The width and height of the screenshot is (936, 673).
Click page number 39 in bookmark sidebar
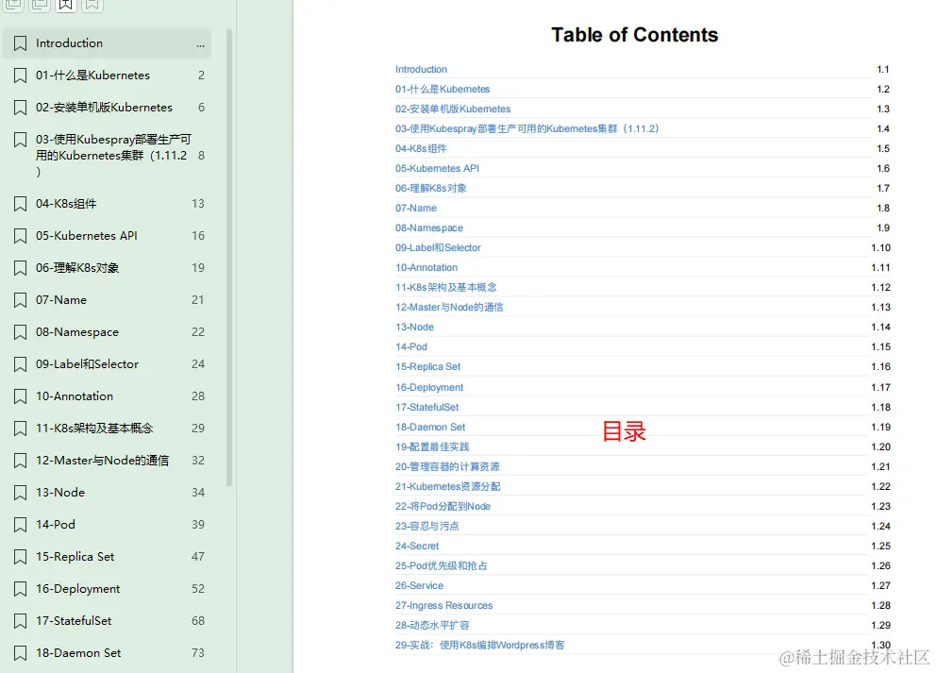pyautogui.click(x=198, y=525)
